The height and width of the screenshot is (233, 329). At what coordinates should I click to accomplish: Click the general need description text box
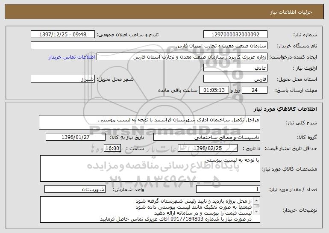tap(150, 122)
